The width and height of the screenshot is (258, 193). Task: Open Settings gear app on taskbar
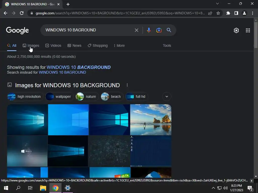tap(68, 188)
